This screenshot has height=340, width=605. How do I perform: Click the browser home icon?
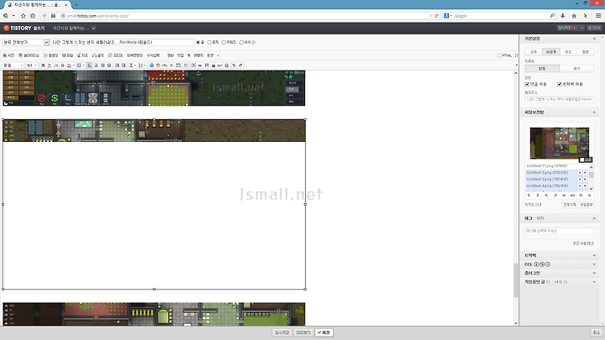click(574, 16)
